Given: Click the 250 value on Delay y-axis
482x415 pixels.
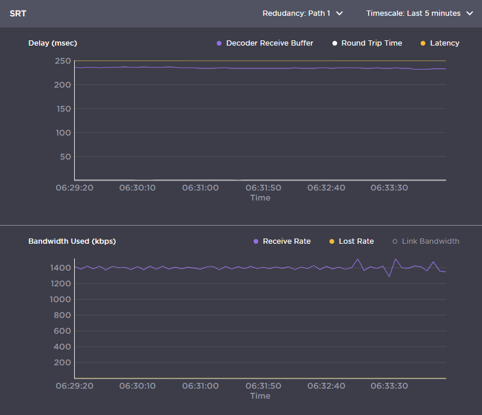Looking at the screenshot, I should pyautogui.click(x=63, y=61).
